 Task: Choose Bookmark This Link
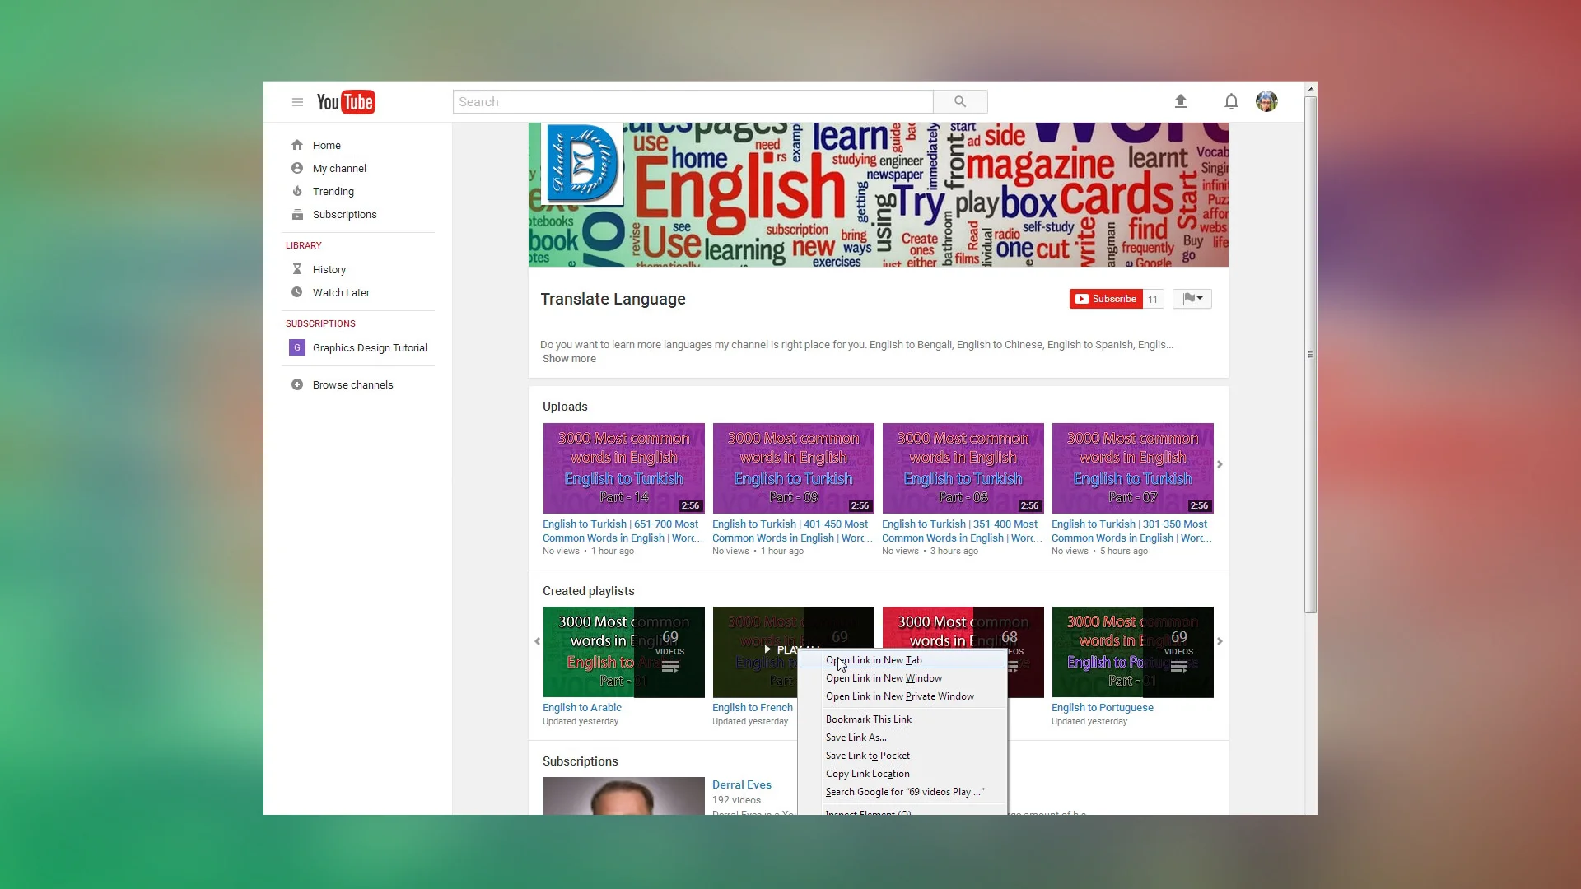pyautogui.click(x=902, y=719)
